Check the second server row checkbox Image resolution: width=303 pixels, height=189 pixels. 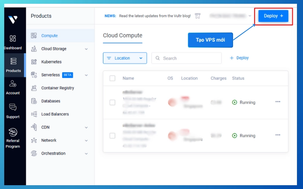(x=112, y=136)
